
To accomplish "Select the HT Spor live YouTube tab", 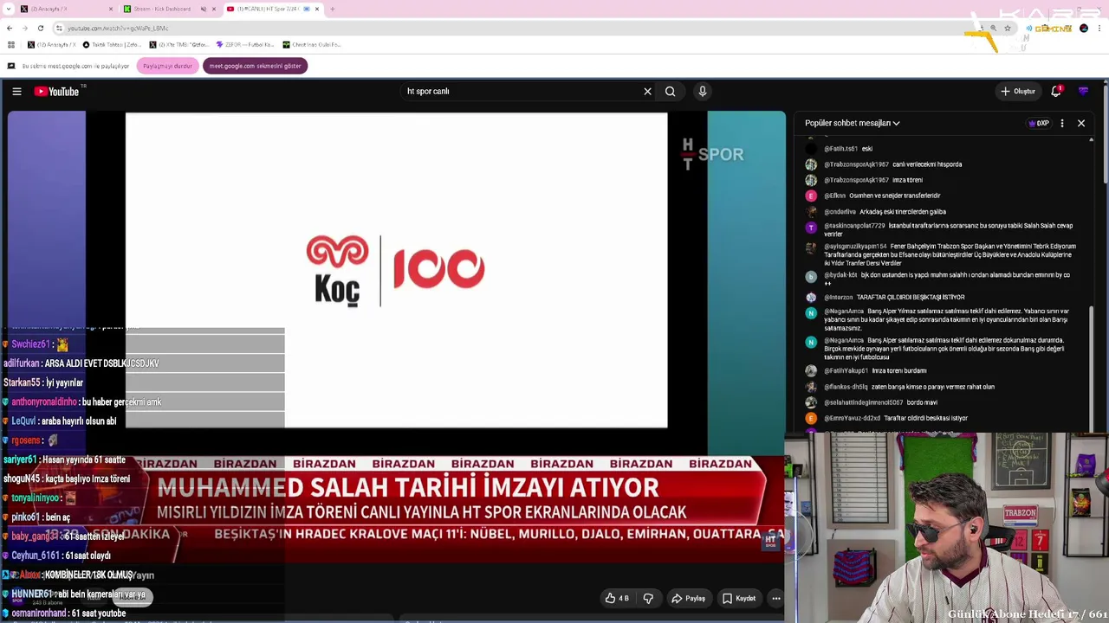I will pos(272,9).
